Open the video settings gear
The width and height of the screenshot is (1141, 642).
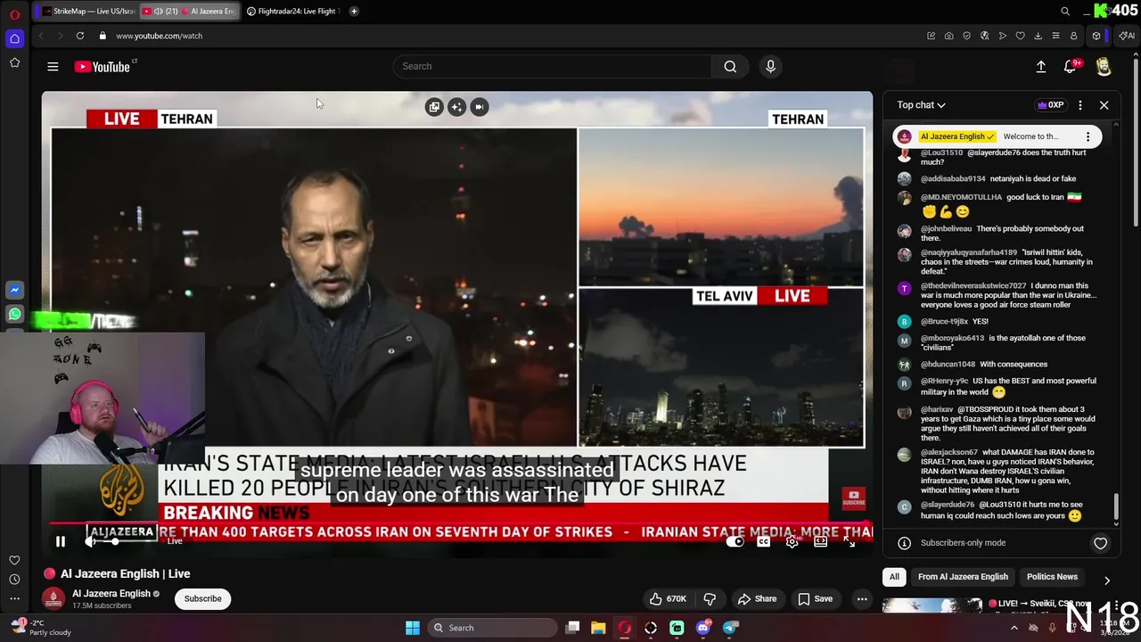click(x=792, y=541)
